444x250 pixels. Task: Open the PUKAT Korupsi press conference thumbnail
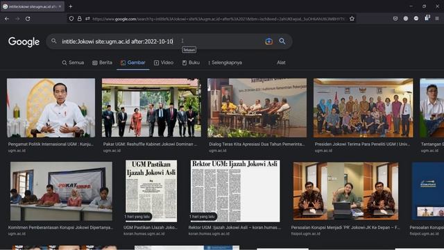point(61,192)
